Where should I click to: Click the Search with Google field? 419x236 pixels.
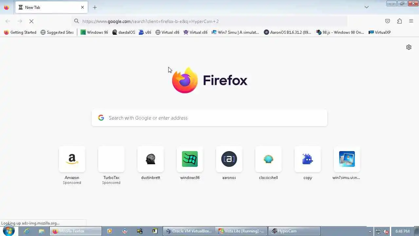pyautogui.click(x=209, y=118)
